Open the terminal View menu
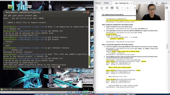170x95 pixels. [15, 16]
